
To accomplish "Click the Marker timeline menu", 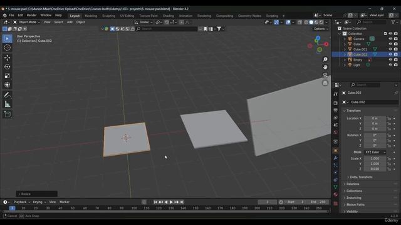I will (65, 202).
